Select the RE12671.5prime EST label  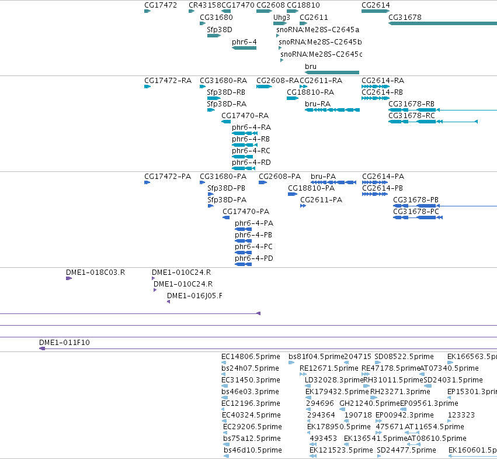pyautogui.click(x=329, y=368)
